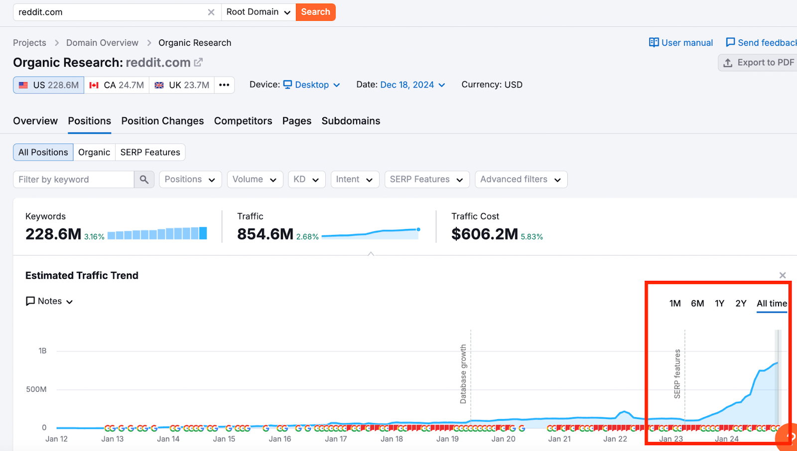Open the Competitors tab
This screenshot has height=451, width=797.
(243, 121)
